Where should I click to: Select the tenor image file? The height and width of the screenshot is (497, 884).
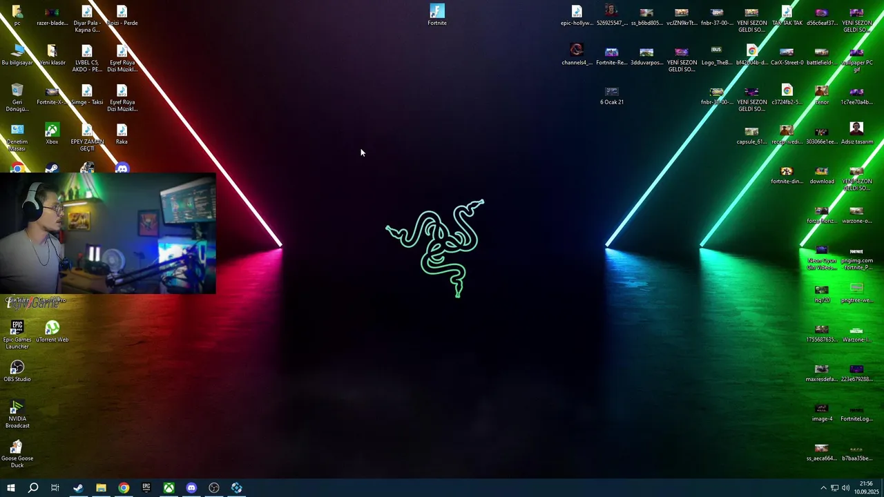(x=822, y=95)
